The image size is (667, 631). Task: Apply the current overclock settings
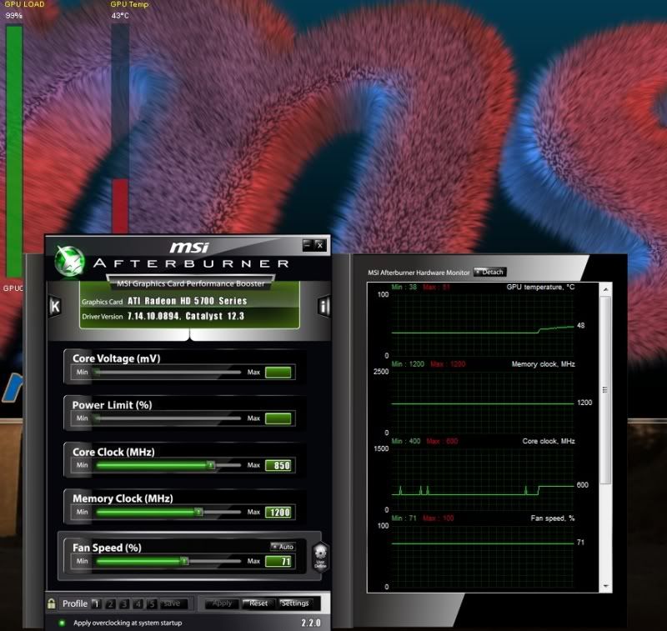(x=221, y=603)
